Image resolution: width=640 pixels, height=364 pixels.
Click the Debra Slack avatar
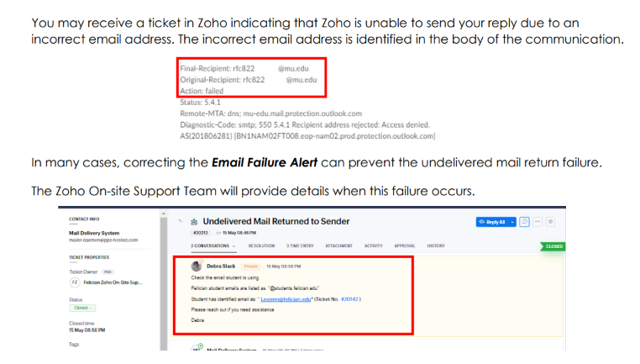pyautogui.click(x=197, y=266)
